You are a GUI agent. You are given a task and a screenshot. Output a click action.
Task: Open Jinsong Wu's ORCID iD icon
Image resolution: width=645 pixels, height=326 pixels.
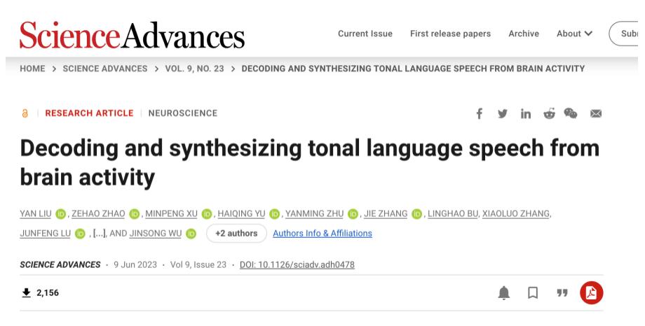pos(191,234)
